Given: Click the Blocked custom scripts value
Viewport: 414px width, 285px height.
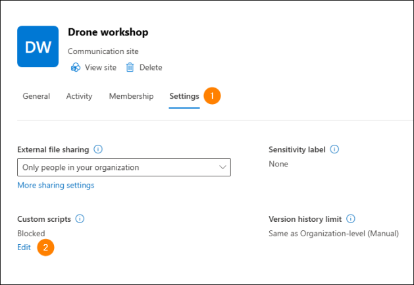Looking at the screenshot, I should pyautogui.click(x=31, y=234).
